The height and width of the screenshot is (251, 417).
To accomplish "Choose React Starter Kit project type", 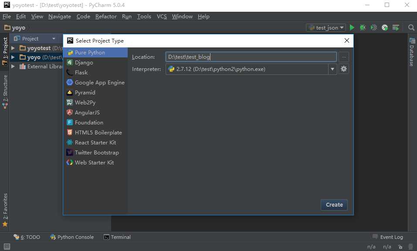I will pos(95,143).
